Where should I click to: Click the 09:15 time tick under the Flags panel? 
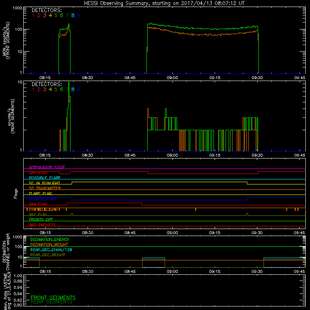coord(215,233)
